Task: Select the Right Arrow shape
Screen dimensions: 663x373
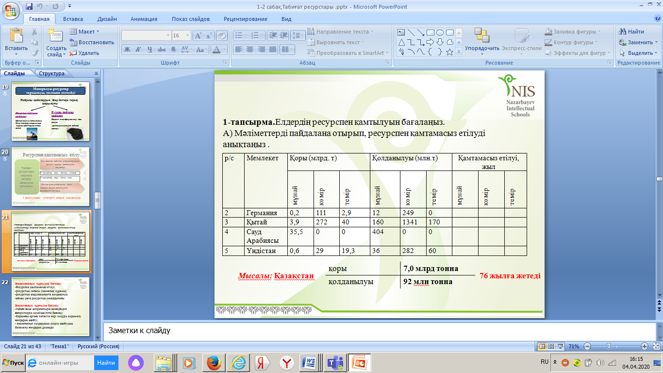Action: point(430,42)
